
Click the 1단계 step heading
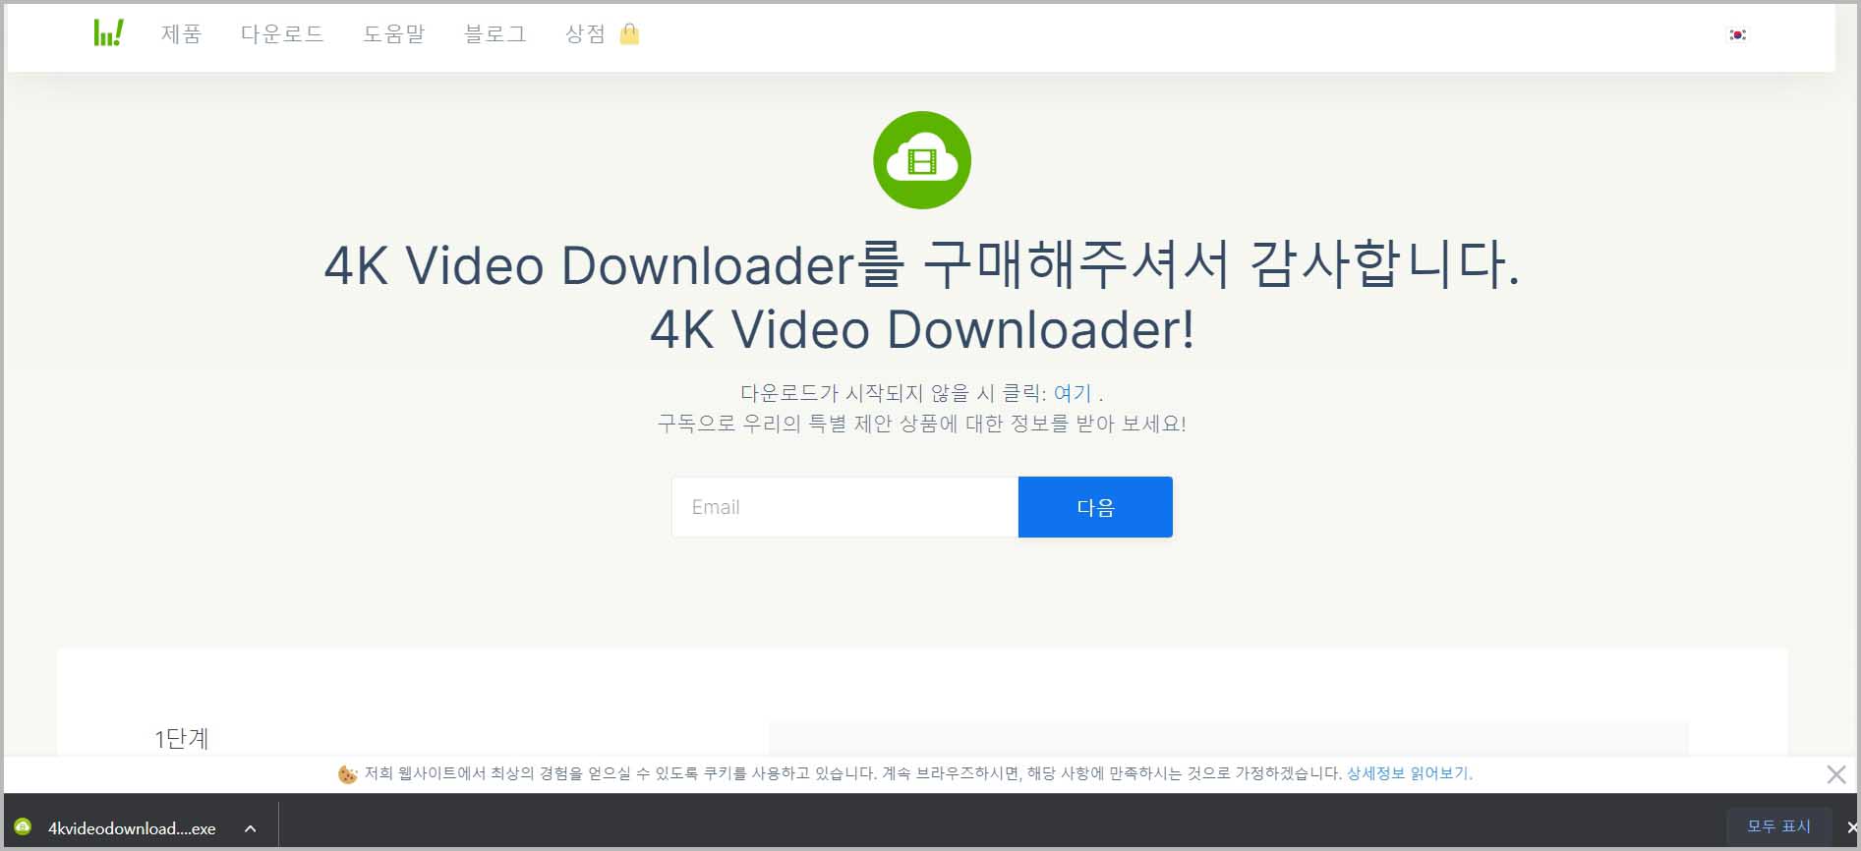click(182, 738)
